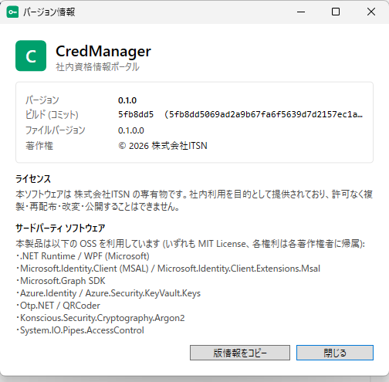Click the Microsoft.Identity.Client (MSAL) line

(x=167, y=269)
